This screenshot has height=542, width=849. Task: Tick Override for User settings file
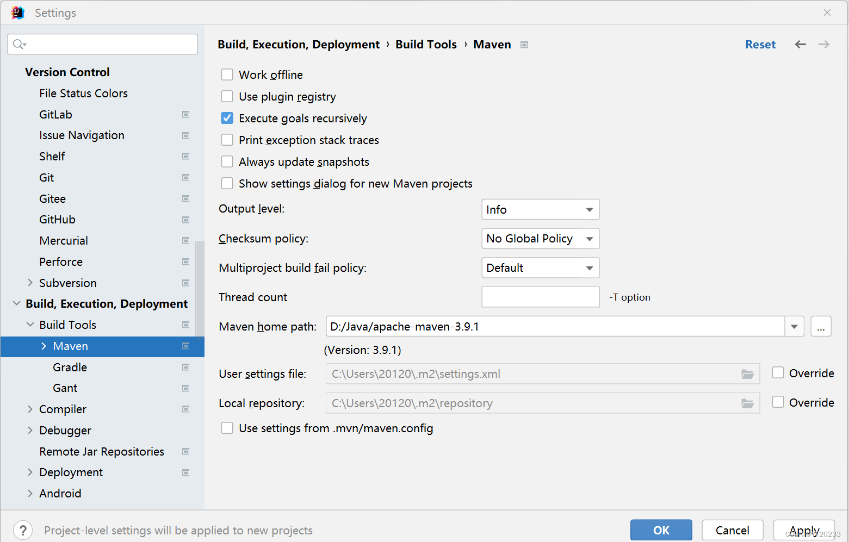778,372
